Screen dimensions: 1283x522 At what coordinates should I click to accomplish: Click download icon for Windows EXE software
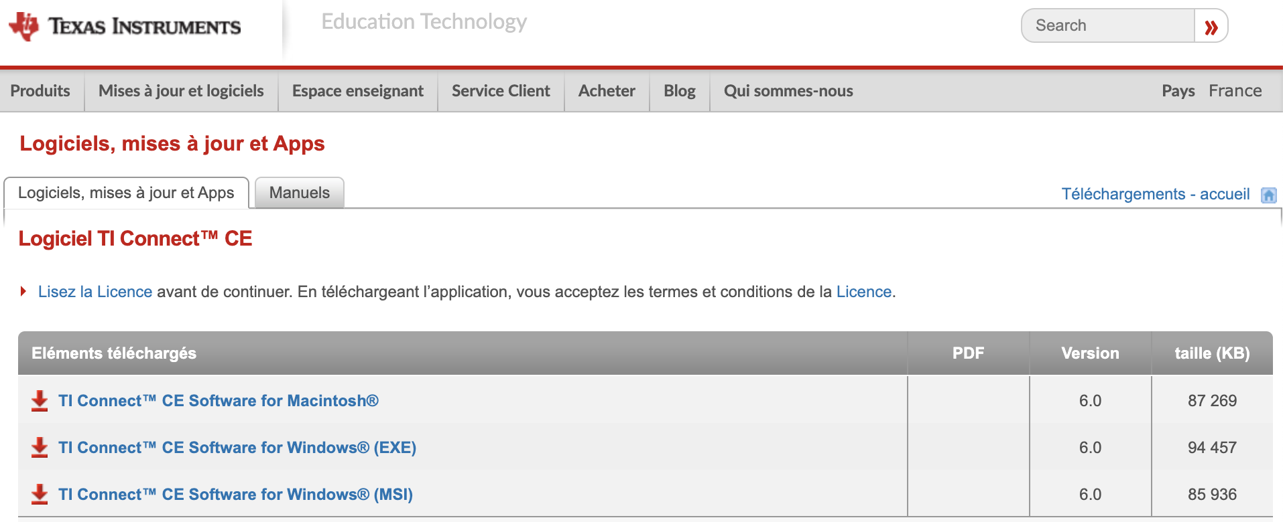40,447
